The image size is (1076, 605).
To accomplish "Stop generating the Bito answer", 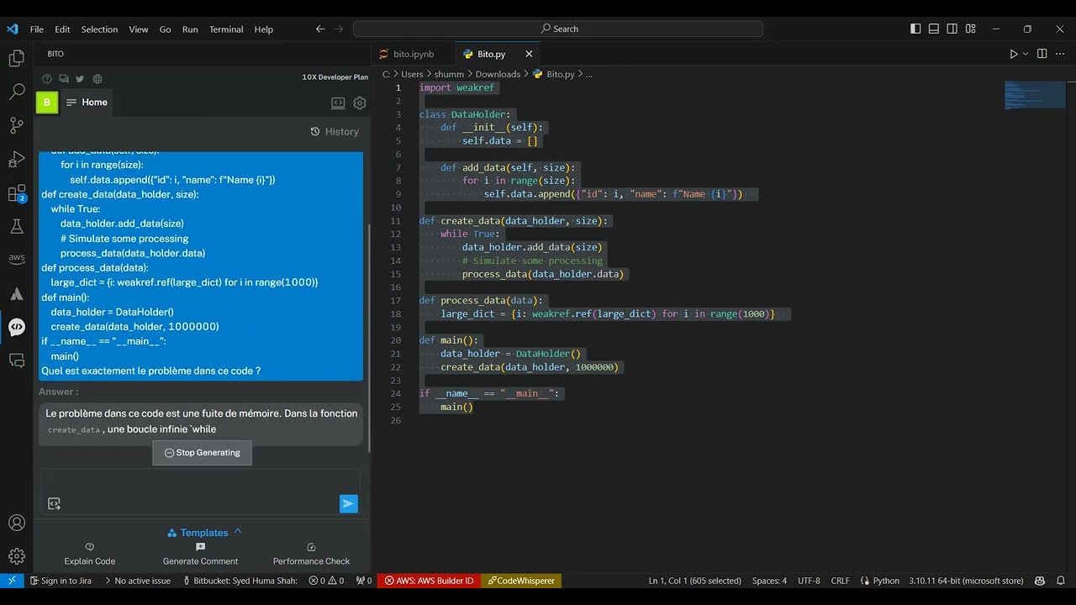I will [202, 453].
